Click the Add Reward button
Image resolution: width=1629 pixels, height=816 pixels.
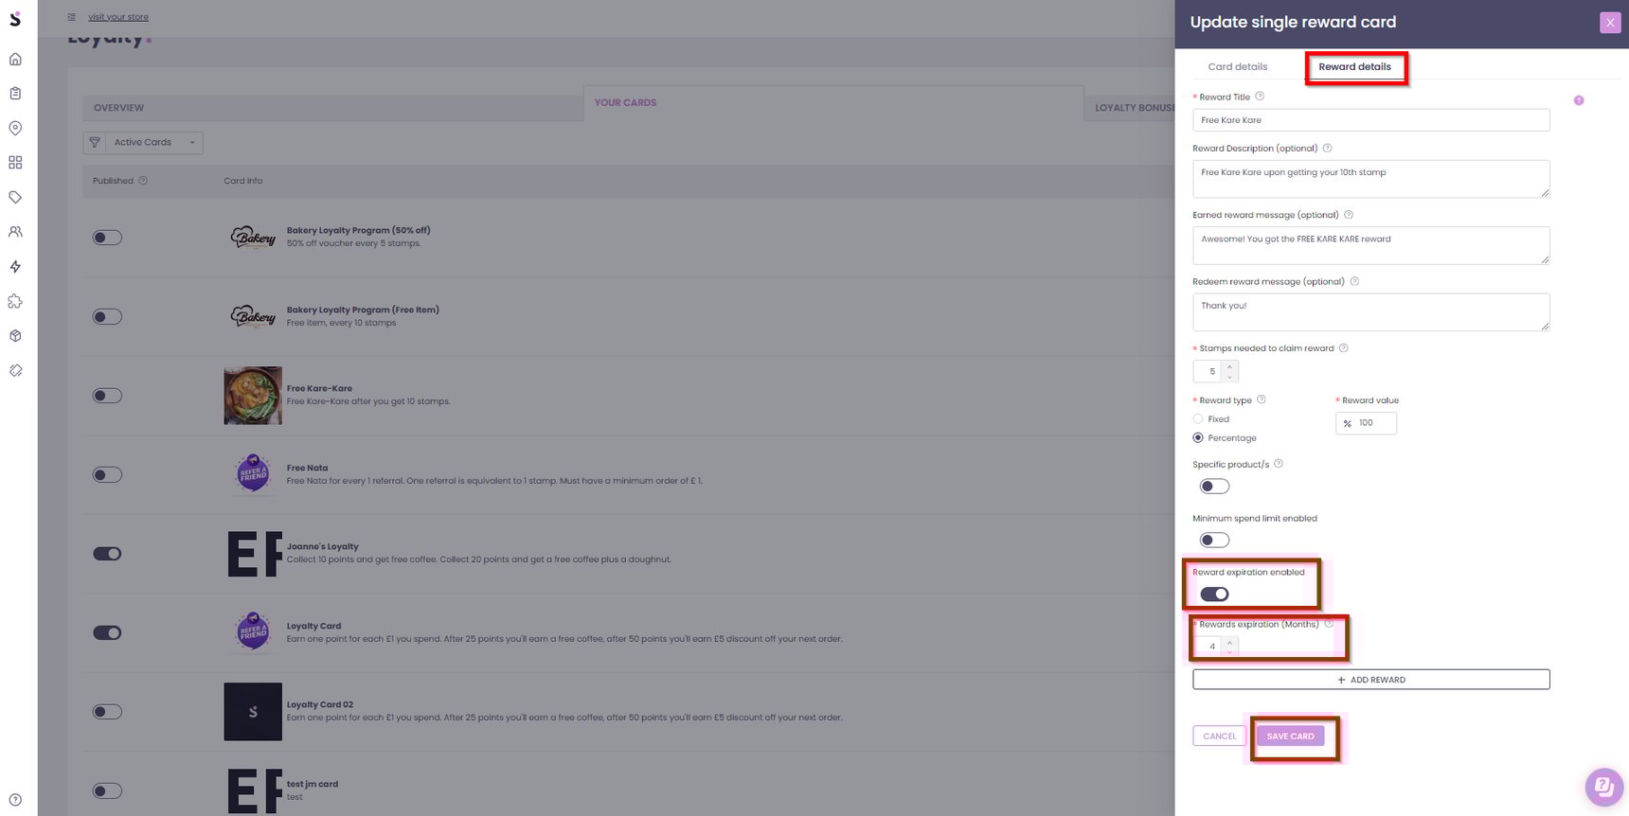click(x=1370, y=680)
